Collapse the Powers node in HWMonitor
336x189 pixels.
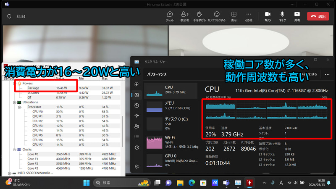14,83
